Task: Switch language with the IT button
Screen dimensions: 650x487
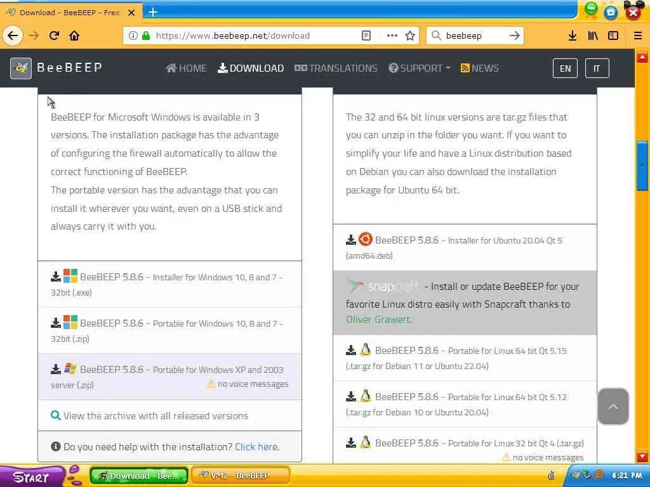Action: (x=597, y=68)
